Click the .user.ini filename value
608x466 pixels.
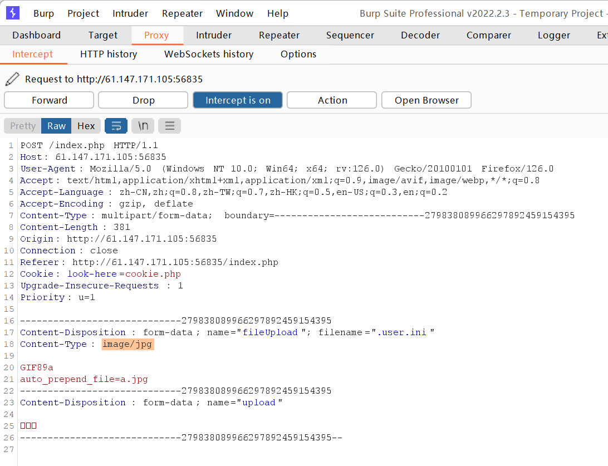[402, 332]
